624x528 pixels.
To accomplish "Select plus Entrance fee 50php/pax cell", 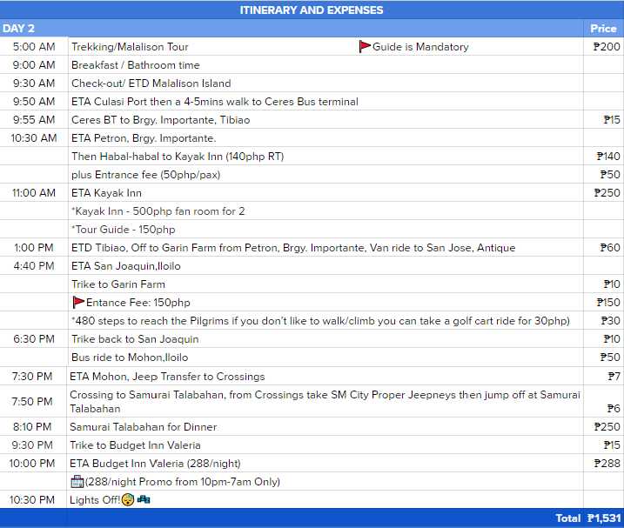I will [325, 175].
